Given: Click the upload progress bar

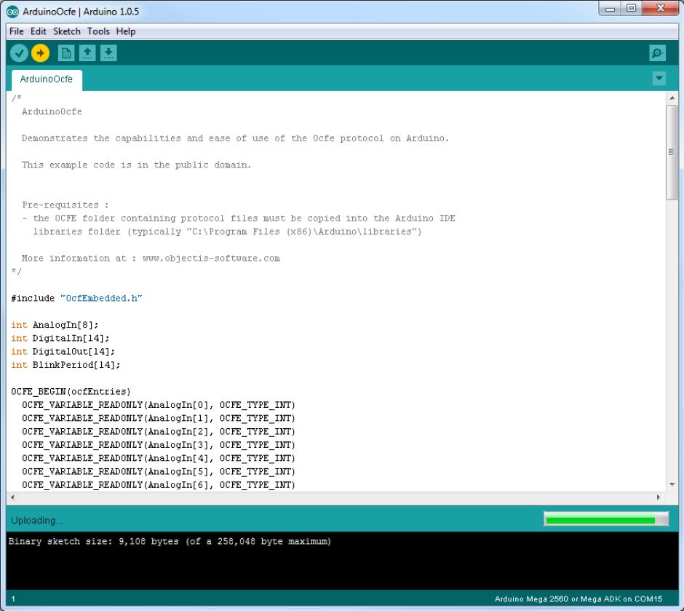Looking at the screenshot, I should [x=606, y=519].
